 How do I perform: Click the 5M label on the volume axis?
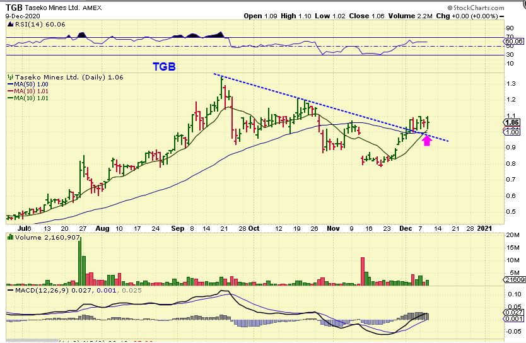514,272
